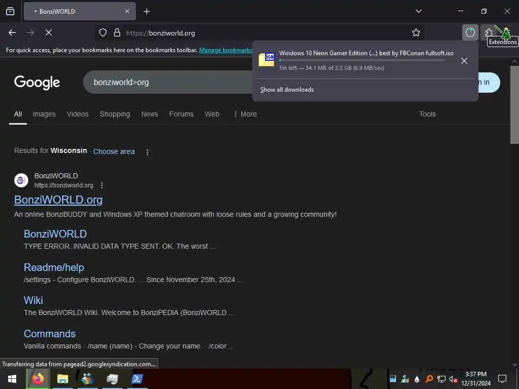Click the Firefox taskbar icon
Image resolution: width=519 pixels, height=389 pixels.
[38, 379]
